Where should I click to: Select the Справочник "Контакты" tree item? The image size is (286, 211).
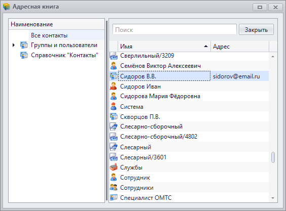click(64, 55)
